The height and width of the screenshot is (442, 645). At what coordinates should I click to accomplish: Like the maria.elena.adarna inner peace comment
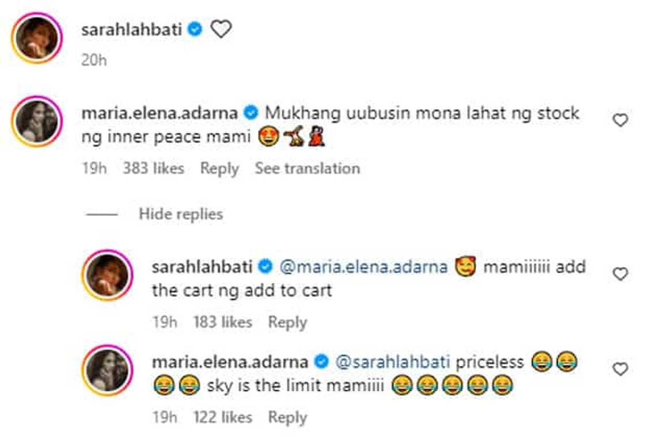click(x=620, y=120)
